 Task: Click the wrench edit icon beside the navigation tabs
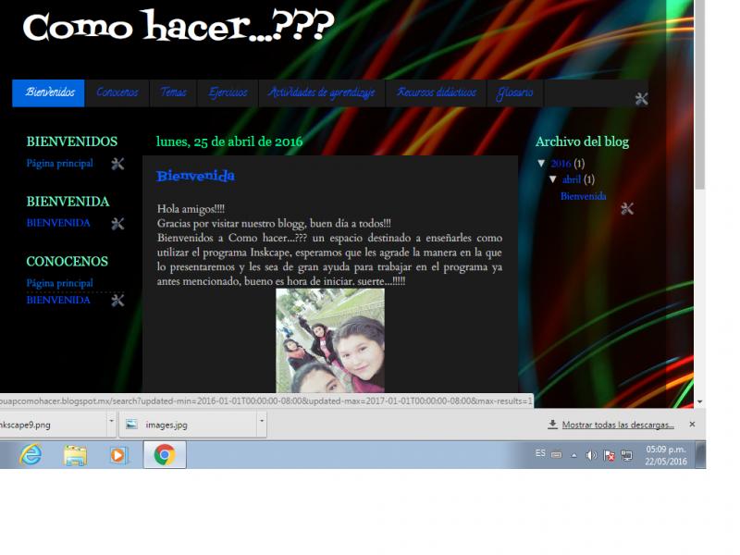(x=641, y=99)
